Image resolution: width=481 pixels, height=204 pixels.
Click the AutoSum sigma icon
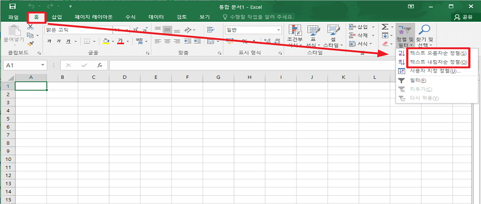(385, 27)
